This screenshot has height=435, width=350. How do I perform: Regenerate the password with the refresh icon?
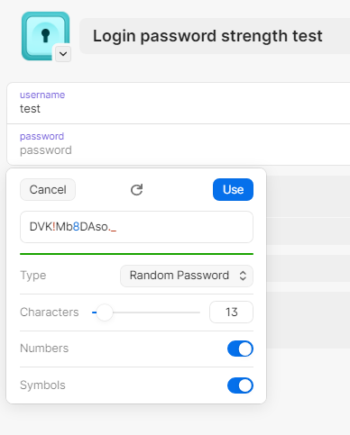136,190
